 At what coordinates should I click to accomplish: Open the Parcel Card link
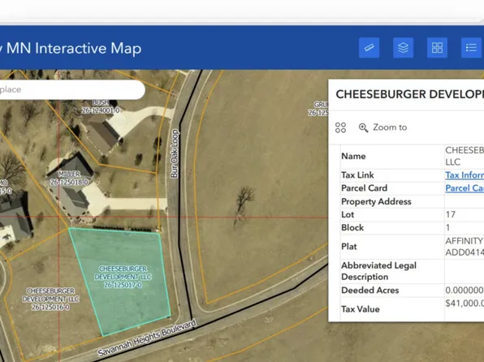point(465,188)
